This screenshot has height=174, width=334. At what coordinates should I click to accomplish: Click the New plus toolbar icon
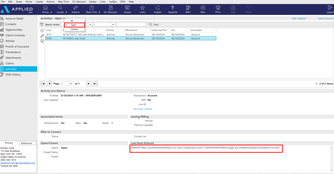203,8
